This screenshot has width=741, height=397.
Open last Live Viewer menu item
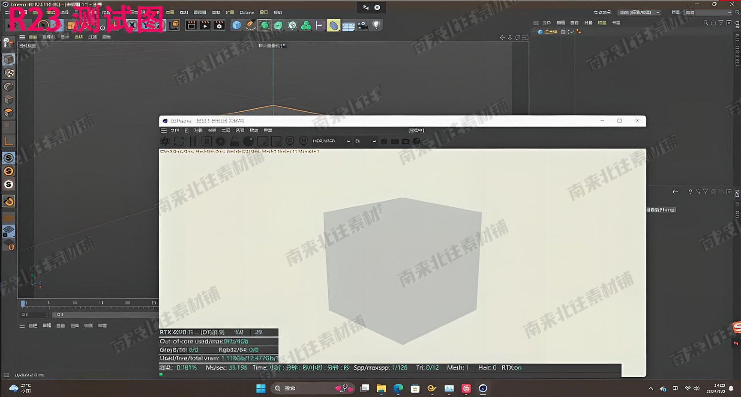tap(268, 130)
